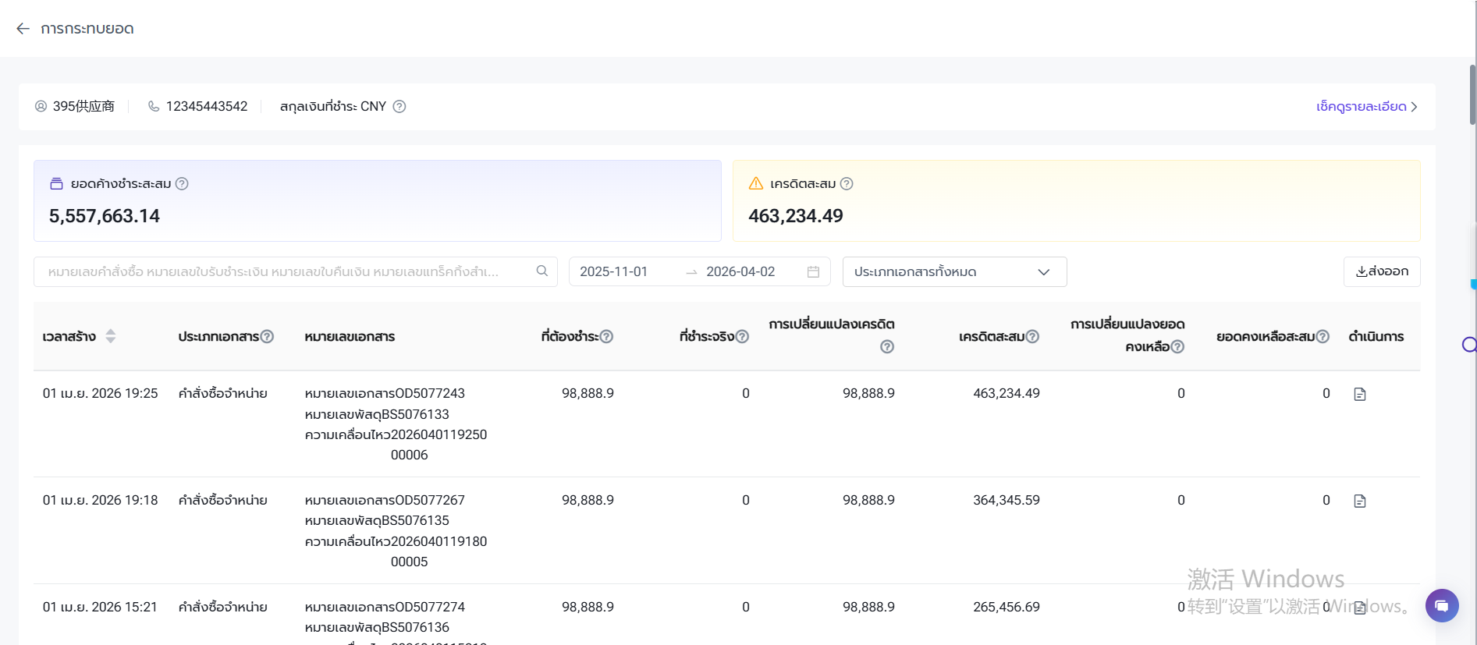Toggle sort order on เวลาสร้าง column
1477x645 pixels.
[111, 336]
